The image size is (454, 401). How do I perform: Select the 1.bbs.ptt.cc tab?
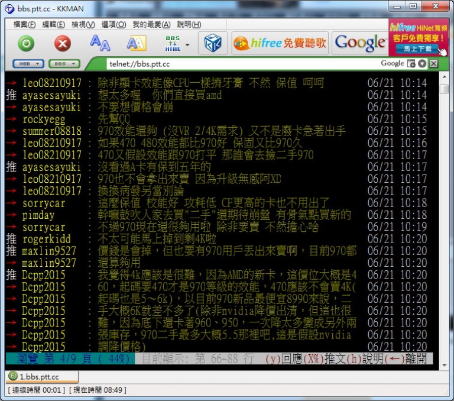tap(42, 377)
